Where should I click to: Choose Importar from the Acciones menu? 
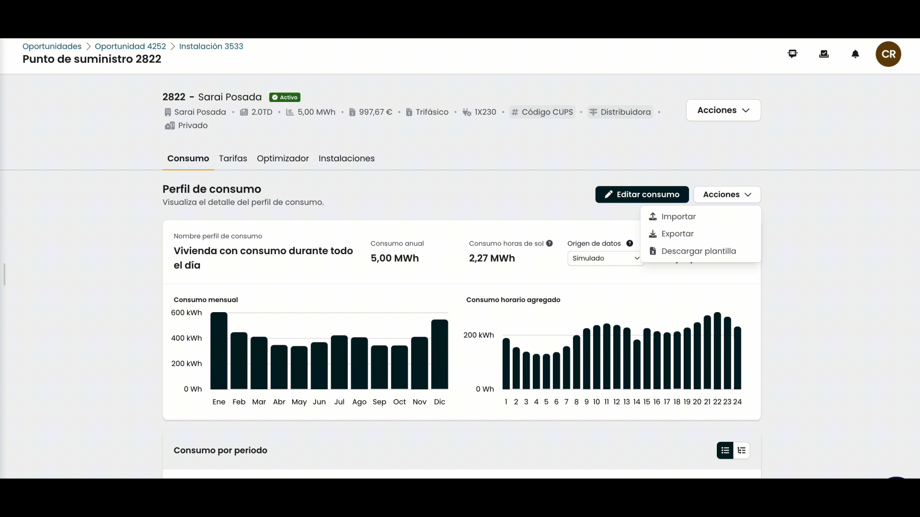click(701, 216)
